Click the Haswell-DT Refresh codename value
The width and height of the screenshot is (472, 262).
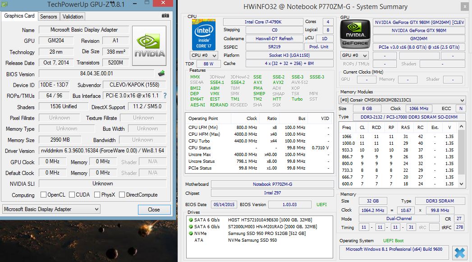274,38
